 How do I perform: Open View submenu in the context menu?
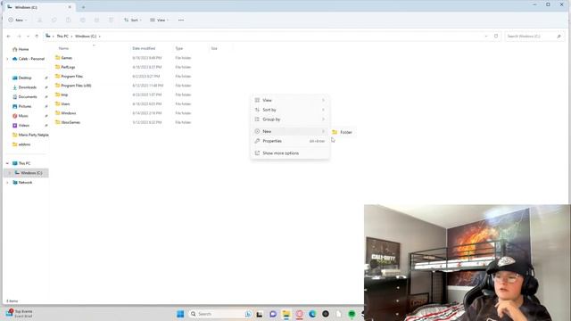(x=290, y=100)
